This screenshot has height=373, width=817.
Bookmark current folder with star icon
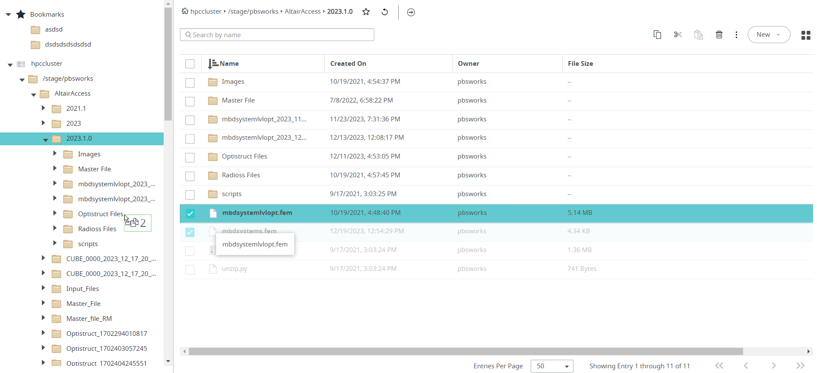pos(366,12)
